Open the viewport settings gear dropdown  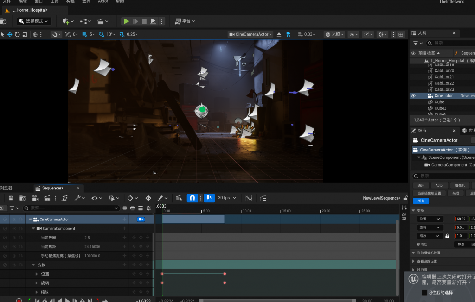[x=382, y=34]
